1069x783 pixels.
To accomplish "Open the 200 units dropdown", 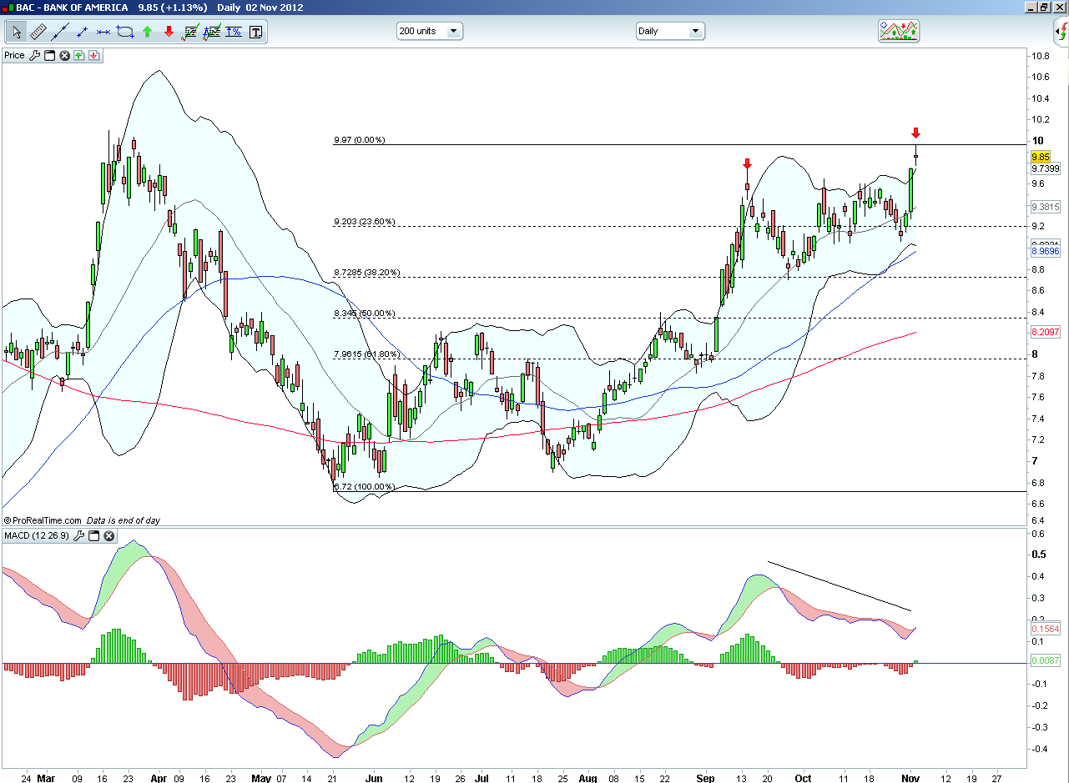I will [429, 32].
